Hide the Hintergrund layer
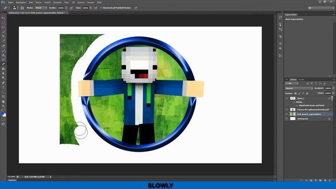336x189 pixels. coord(287,119)
